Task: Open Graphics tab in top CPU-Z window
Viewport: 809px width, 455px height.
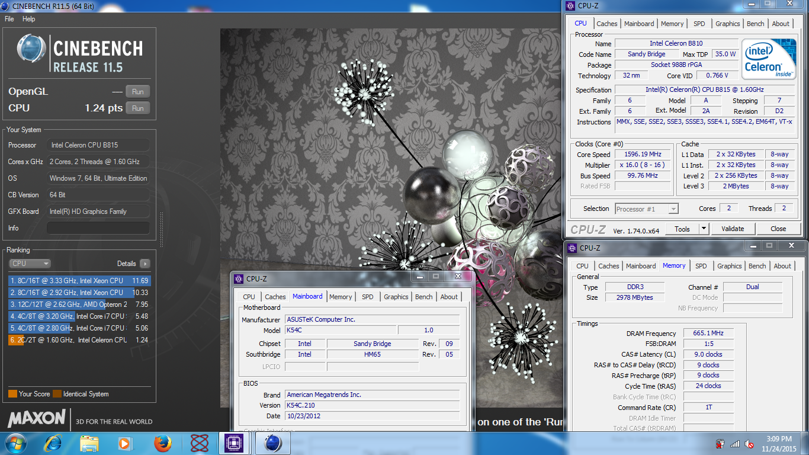Action: (x=727, y=24)
